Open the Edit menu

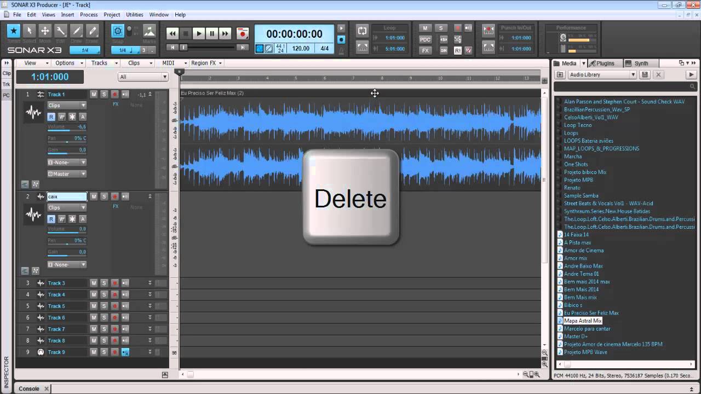point(31,15)
